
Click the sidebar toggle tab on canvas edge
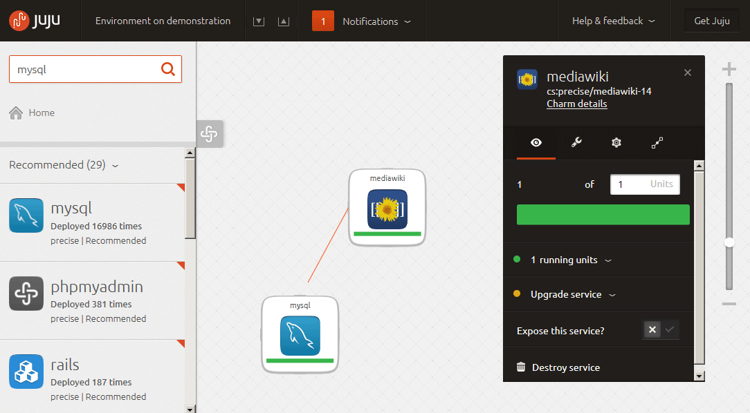pyautogui.click(x=210, y=134)
